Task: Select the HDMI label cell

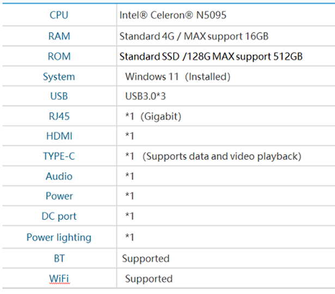Action: 59,136
